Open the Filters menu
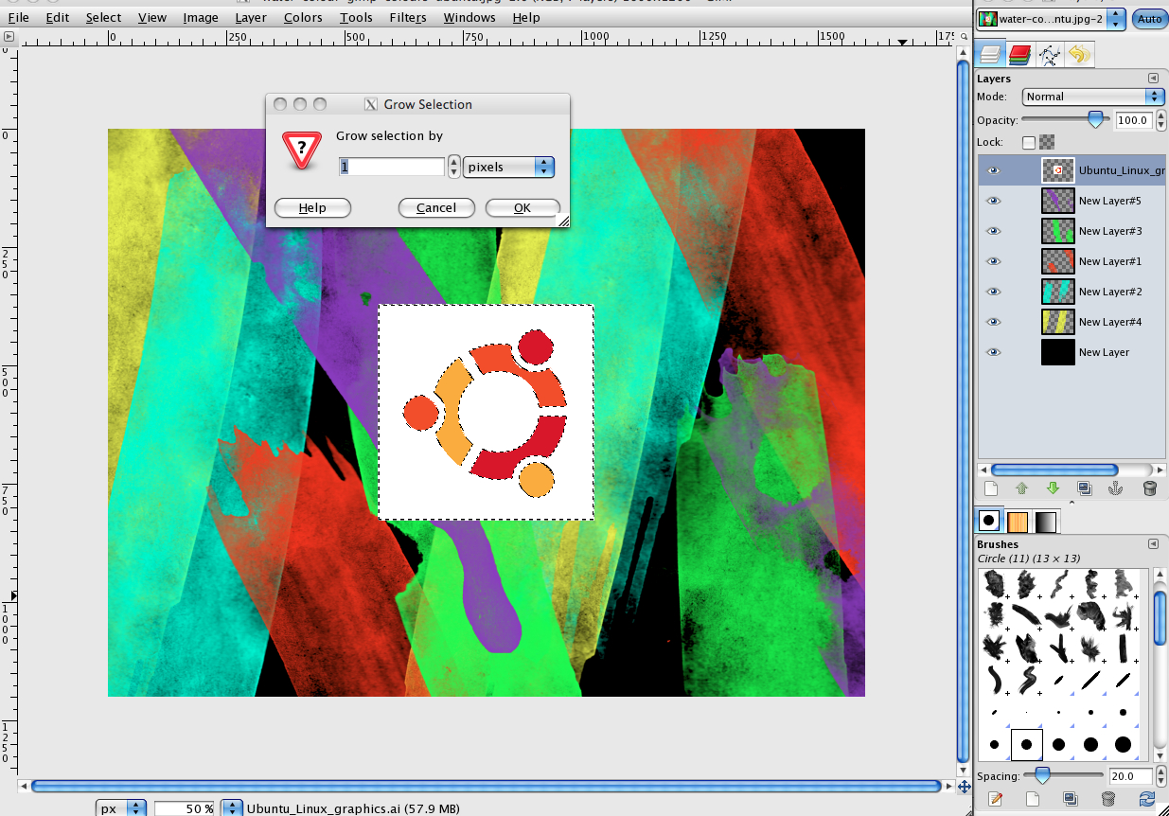This screenshot has width=1169, height=816. click(x=407, y=17)
